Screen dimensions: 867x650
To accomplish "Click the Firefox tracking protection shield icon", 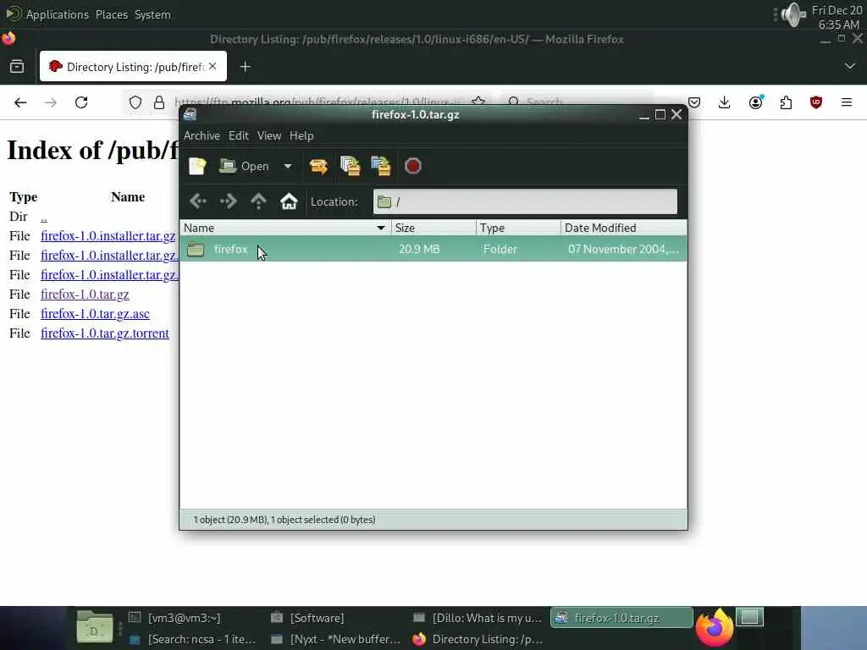I will [x=135, y=102].
